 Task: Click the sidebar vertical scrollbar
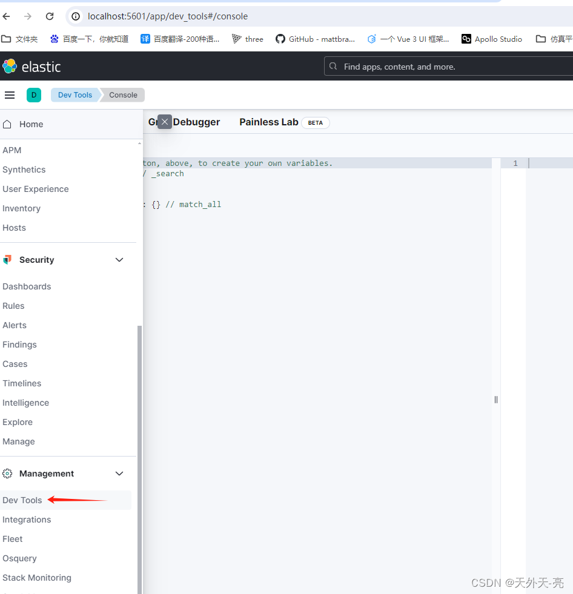click(x=139, y=460)
